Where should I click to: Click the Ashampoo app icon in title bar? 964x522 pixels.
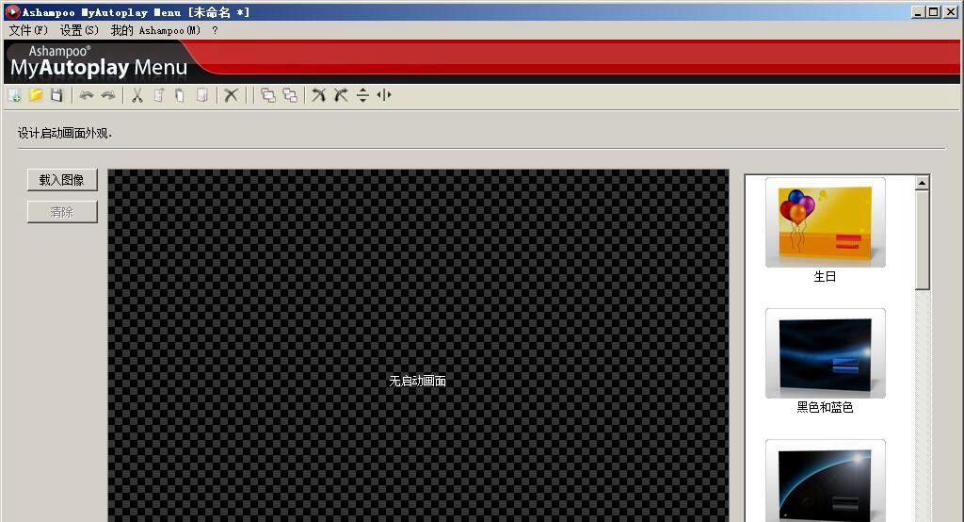[x=11, y=11]
